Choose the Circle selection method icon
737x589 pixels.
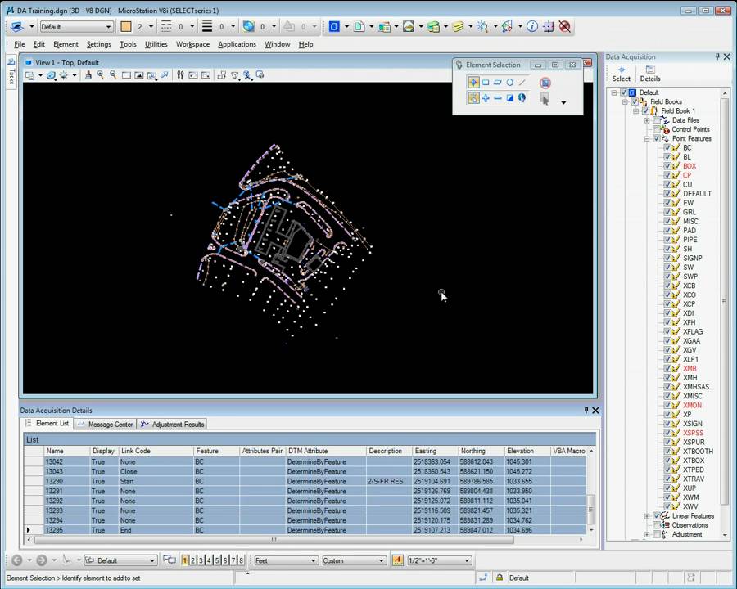click(x=509, y=83)
